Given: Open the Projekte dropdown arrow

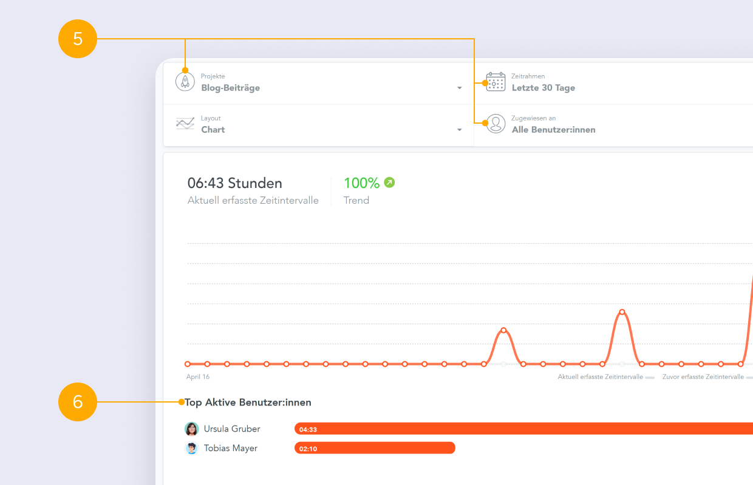Looking at the screenshot, I should point(460,89).
